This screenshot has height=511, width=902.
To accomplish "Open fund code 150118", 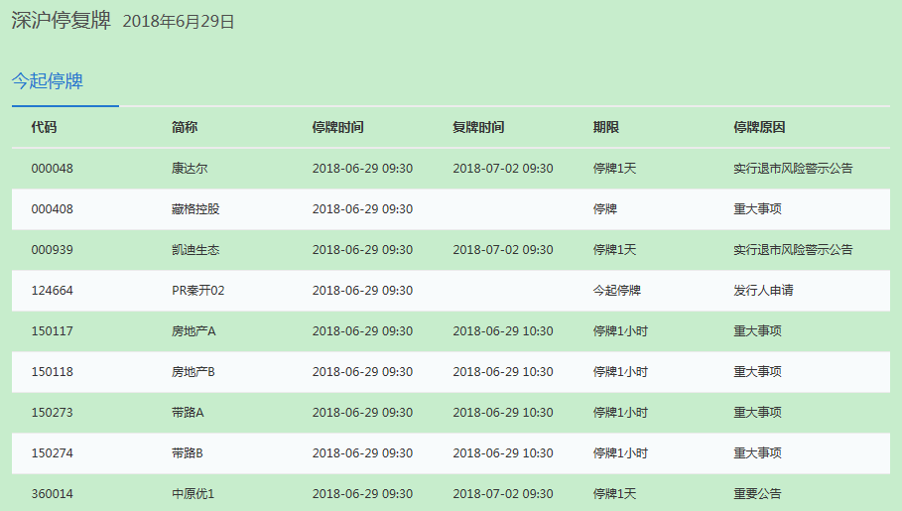I will coord(52,372).
